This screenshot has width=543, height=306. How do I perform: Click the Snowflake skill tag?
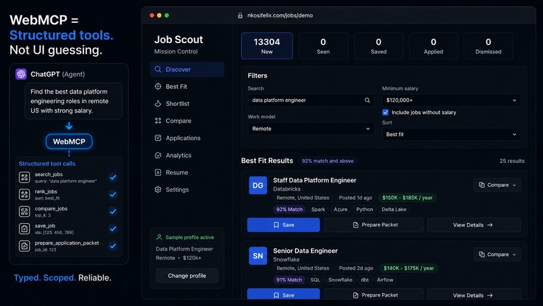[340, 280]
